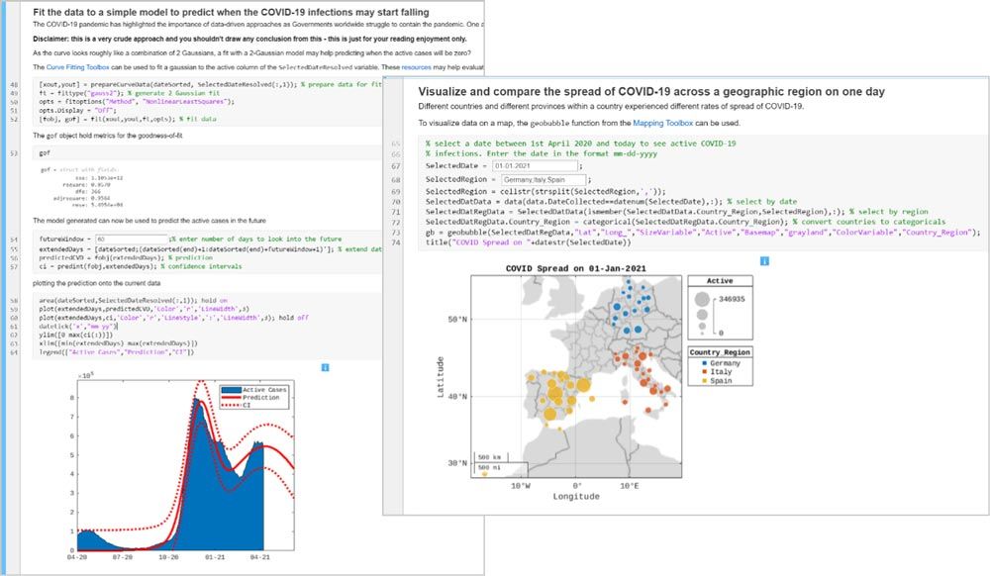Viewport: 990px width, 576px height.
Task: Select a blue bubble over Germany on the map
Action: (638, 329)
